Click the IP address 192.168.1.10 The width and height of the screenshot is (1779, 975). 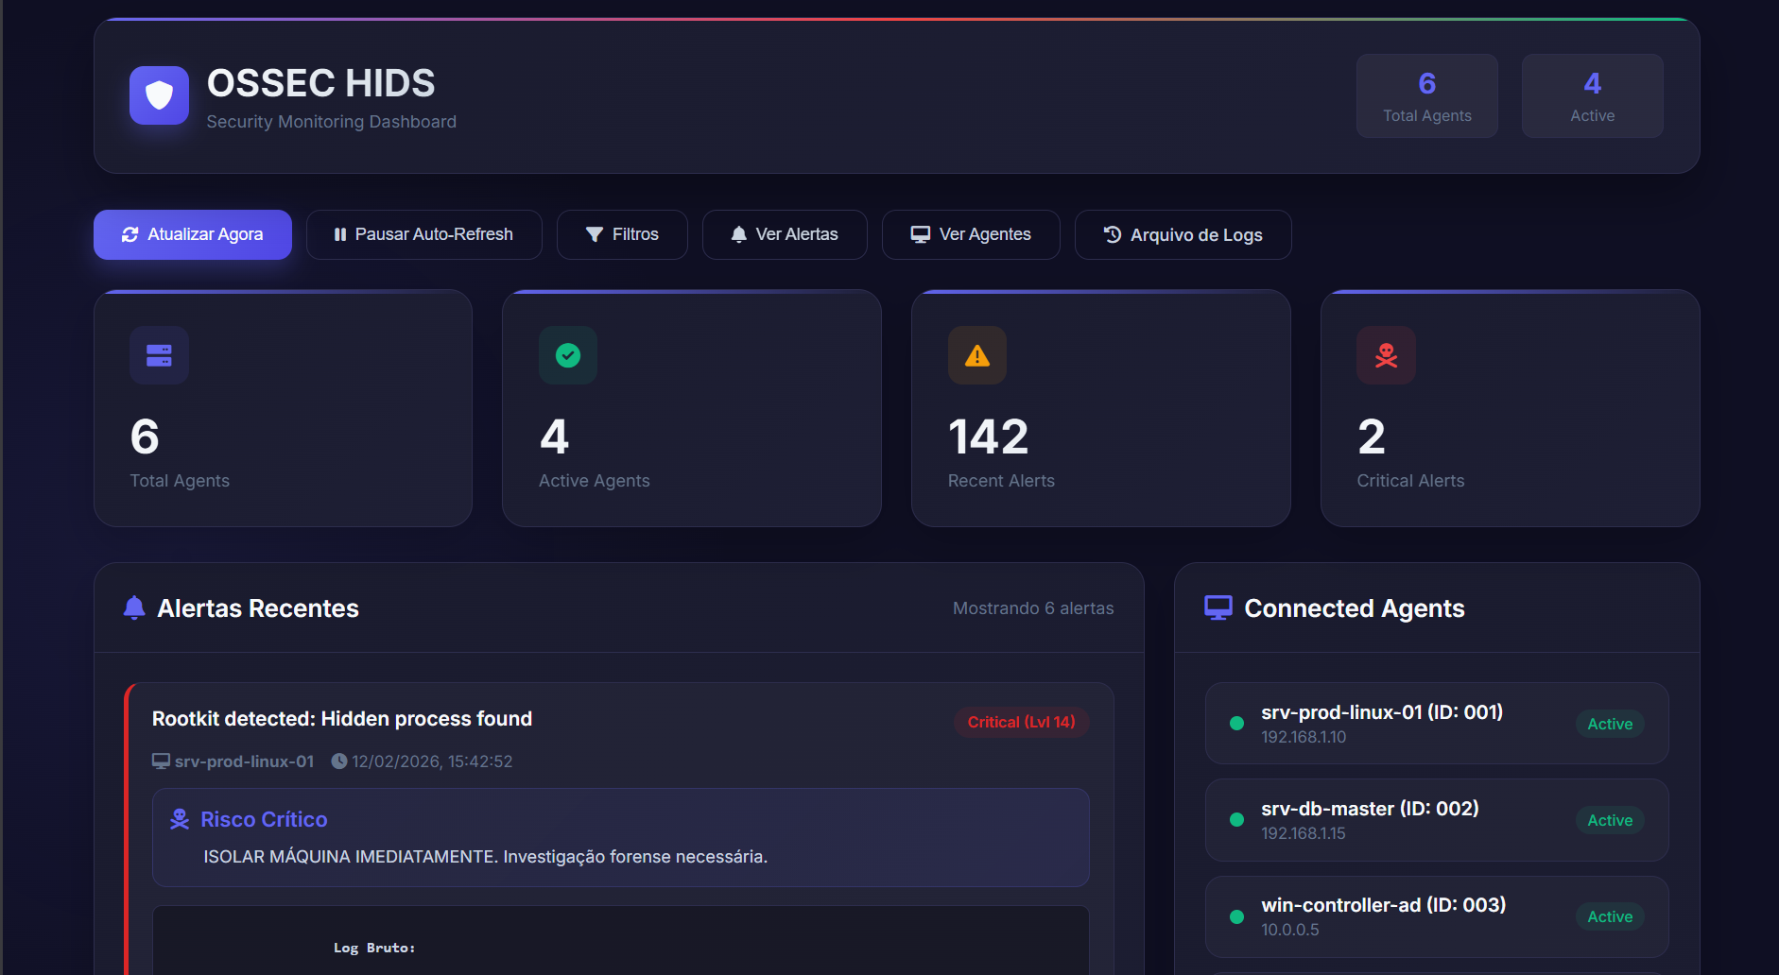coord(1304,737)
